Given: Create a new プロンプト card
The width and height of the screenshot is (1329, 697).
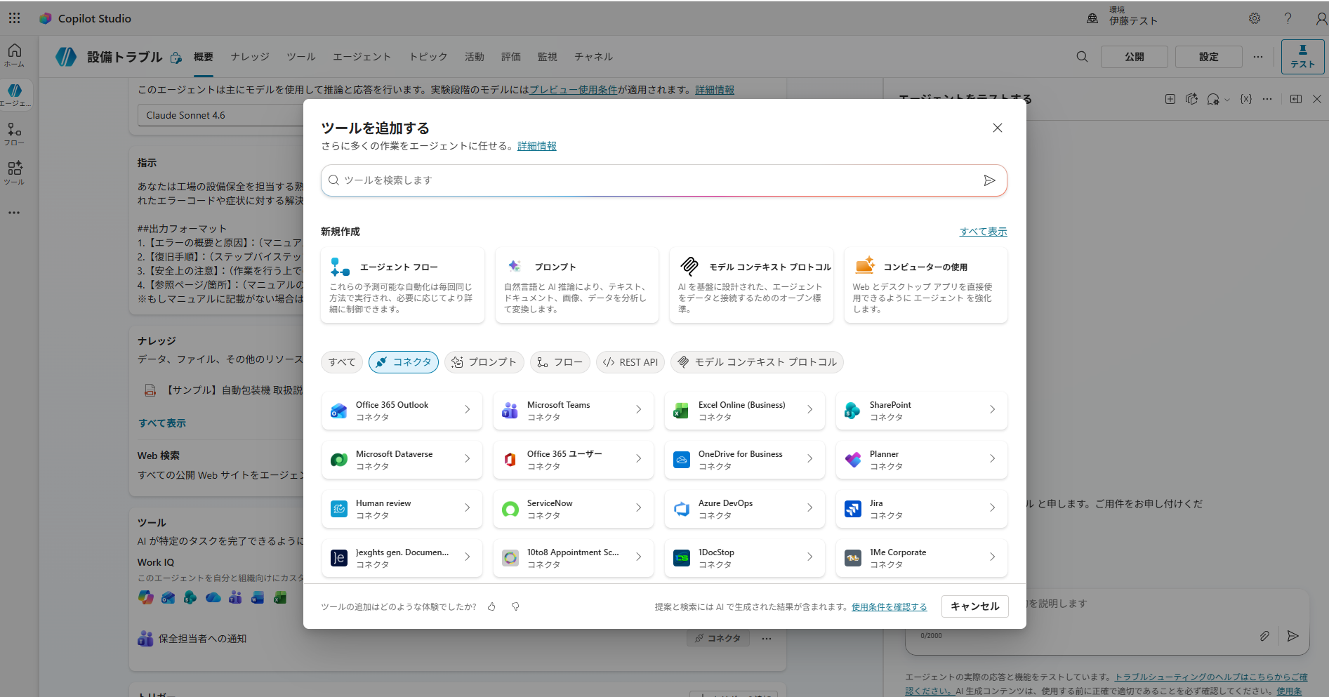Looking at the screenshot, I should click(576, 285).
